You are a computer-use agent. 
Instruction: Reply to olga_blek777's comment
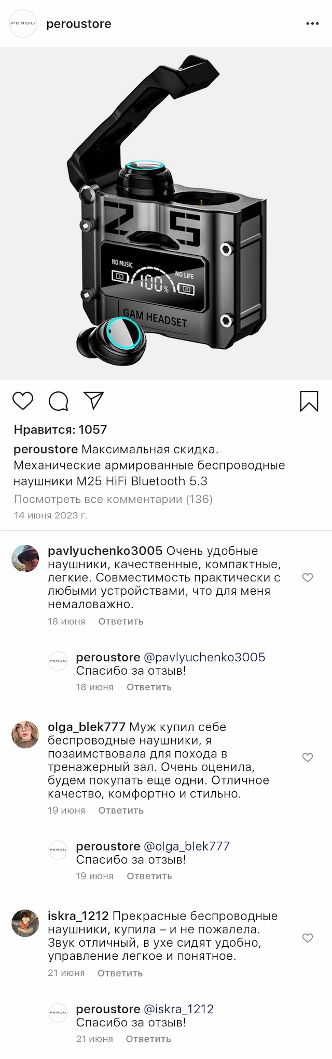[121, 810]
